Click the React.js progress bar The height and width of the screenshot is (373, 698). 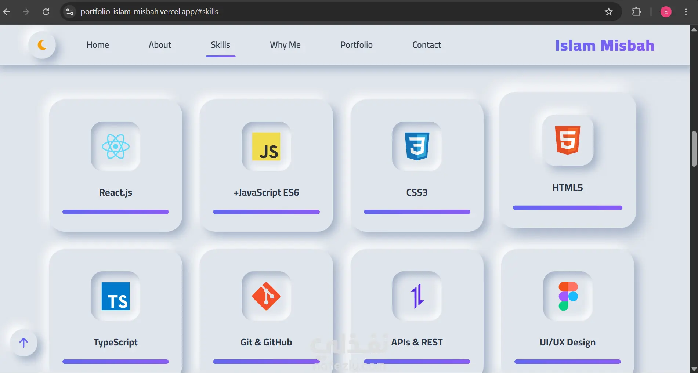click(116, 212)
